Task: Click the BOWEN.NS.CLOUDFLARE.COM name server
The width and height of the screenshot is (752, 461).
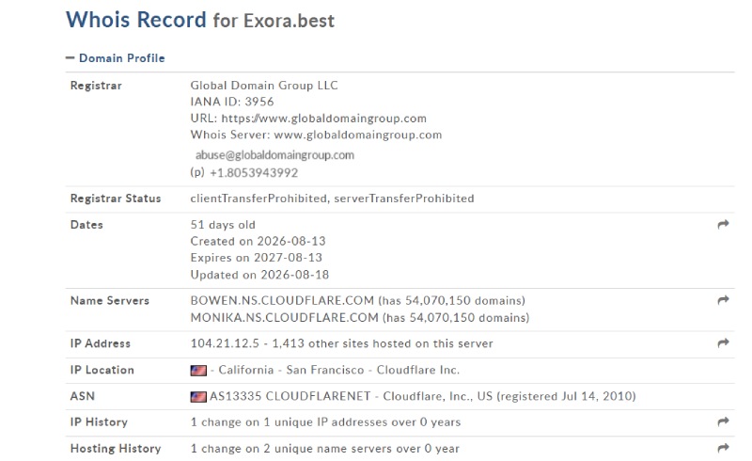Action: pos(282,301)
